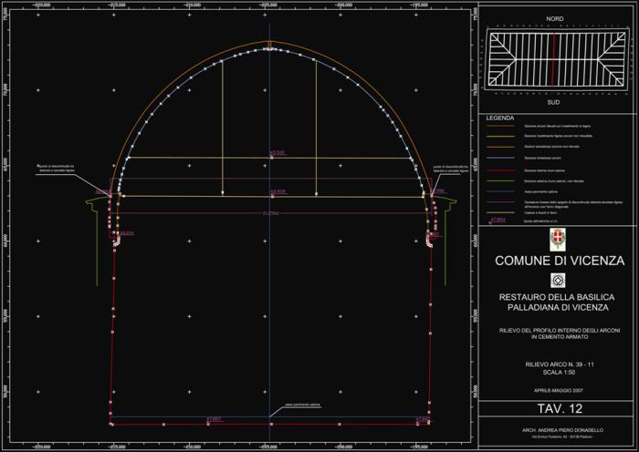Click the orange line sample in the legend
Screen dimensions: 639x452
499,147
